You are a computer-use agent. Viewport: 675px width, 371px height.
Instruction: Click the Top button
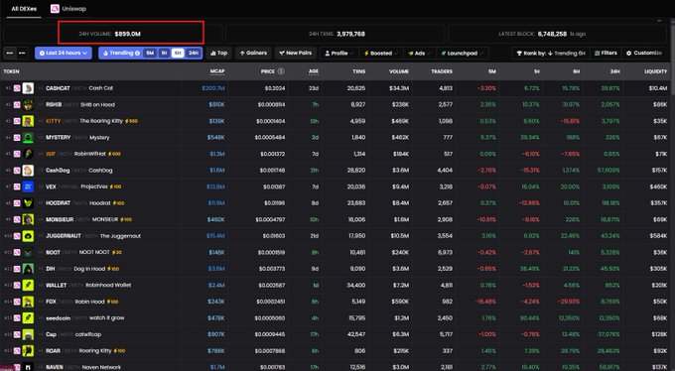(x=218, y=53)
